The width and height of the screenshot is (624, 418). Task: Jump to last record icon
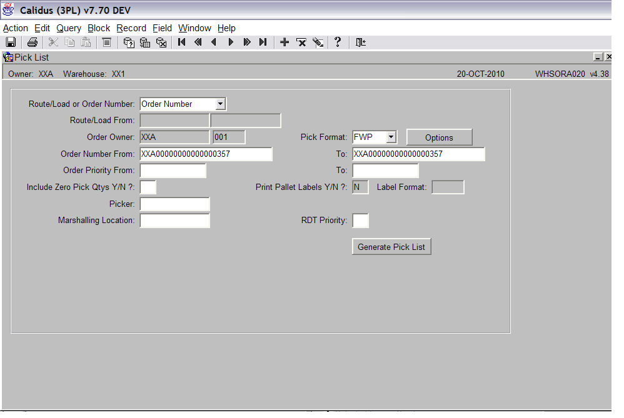263,42
